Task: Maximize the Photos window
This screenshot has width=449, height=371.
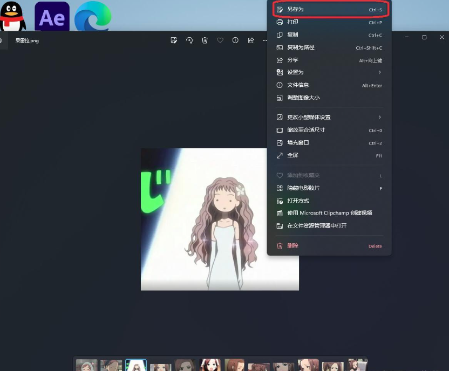Action: (x=424, y=37)
